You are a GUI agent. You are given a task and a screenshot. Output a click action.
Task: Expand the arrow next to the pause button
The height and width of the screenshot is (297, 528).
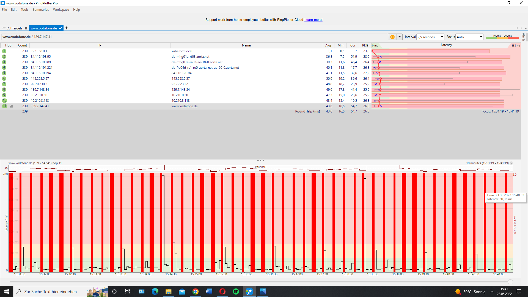tap(400, 37)
